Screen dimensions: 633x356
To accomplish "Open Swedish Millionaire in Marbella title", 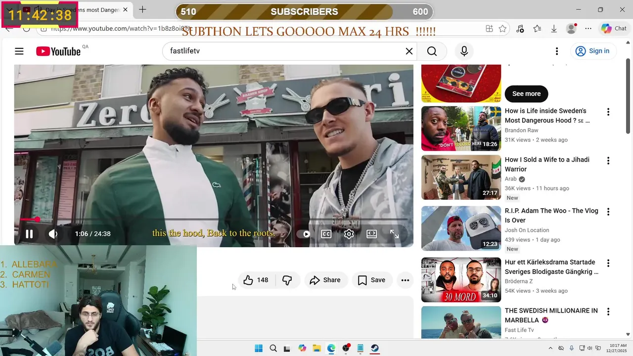I will point(551,315).
